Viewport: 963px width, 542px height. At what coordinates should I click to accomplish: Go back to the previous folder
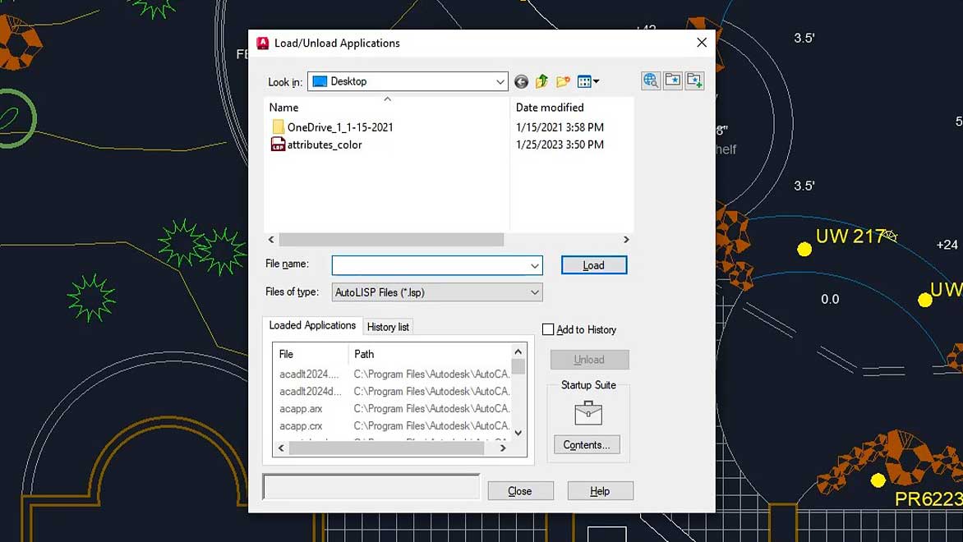click(521, 80)
